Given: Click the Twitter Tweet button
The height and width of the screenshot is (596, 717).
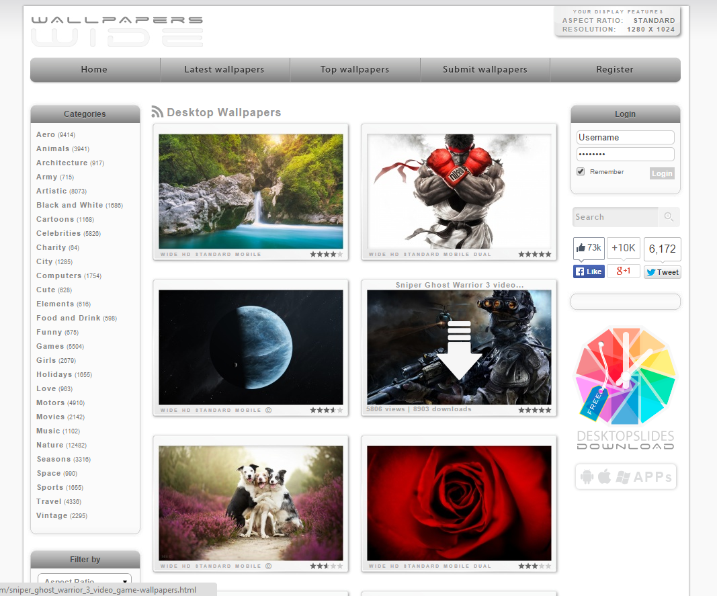Looking at the screenshot, I should [x=662, y=272].
